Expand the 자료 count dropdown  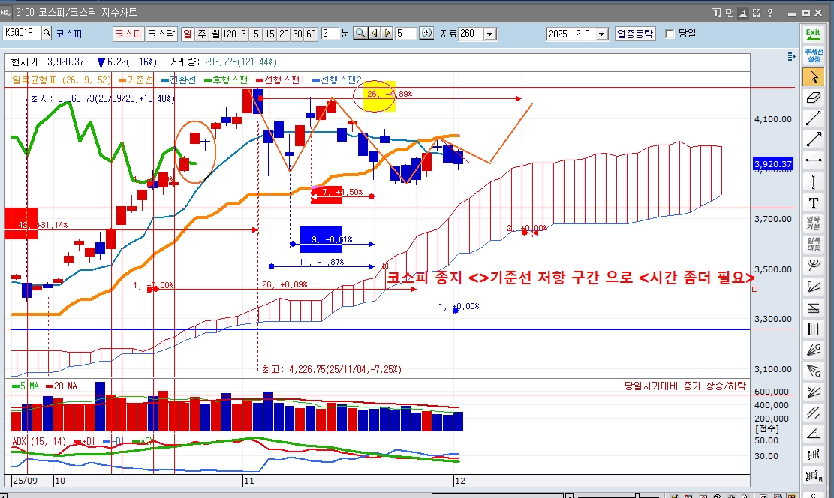point(489,34)
